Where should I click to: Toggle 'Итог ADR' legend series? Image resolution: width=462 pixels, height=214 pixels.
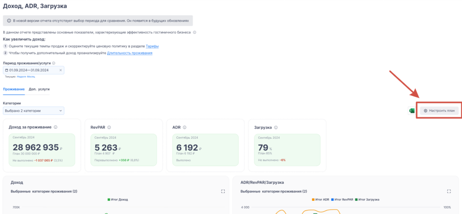[x=320, y=200]
